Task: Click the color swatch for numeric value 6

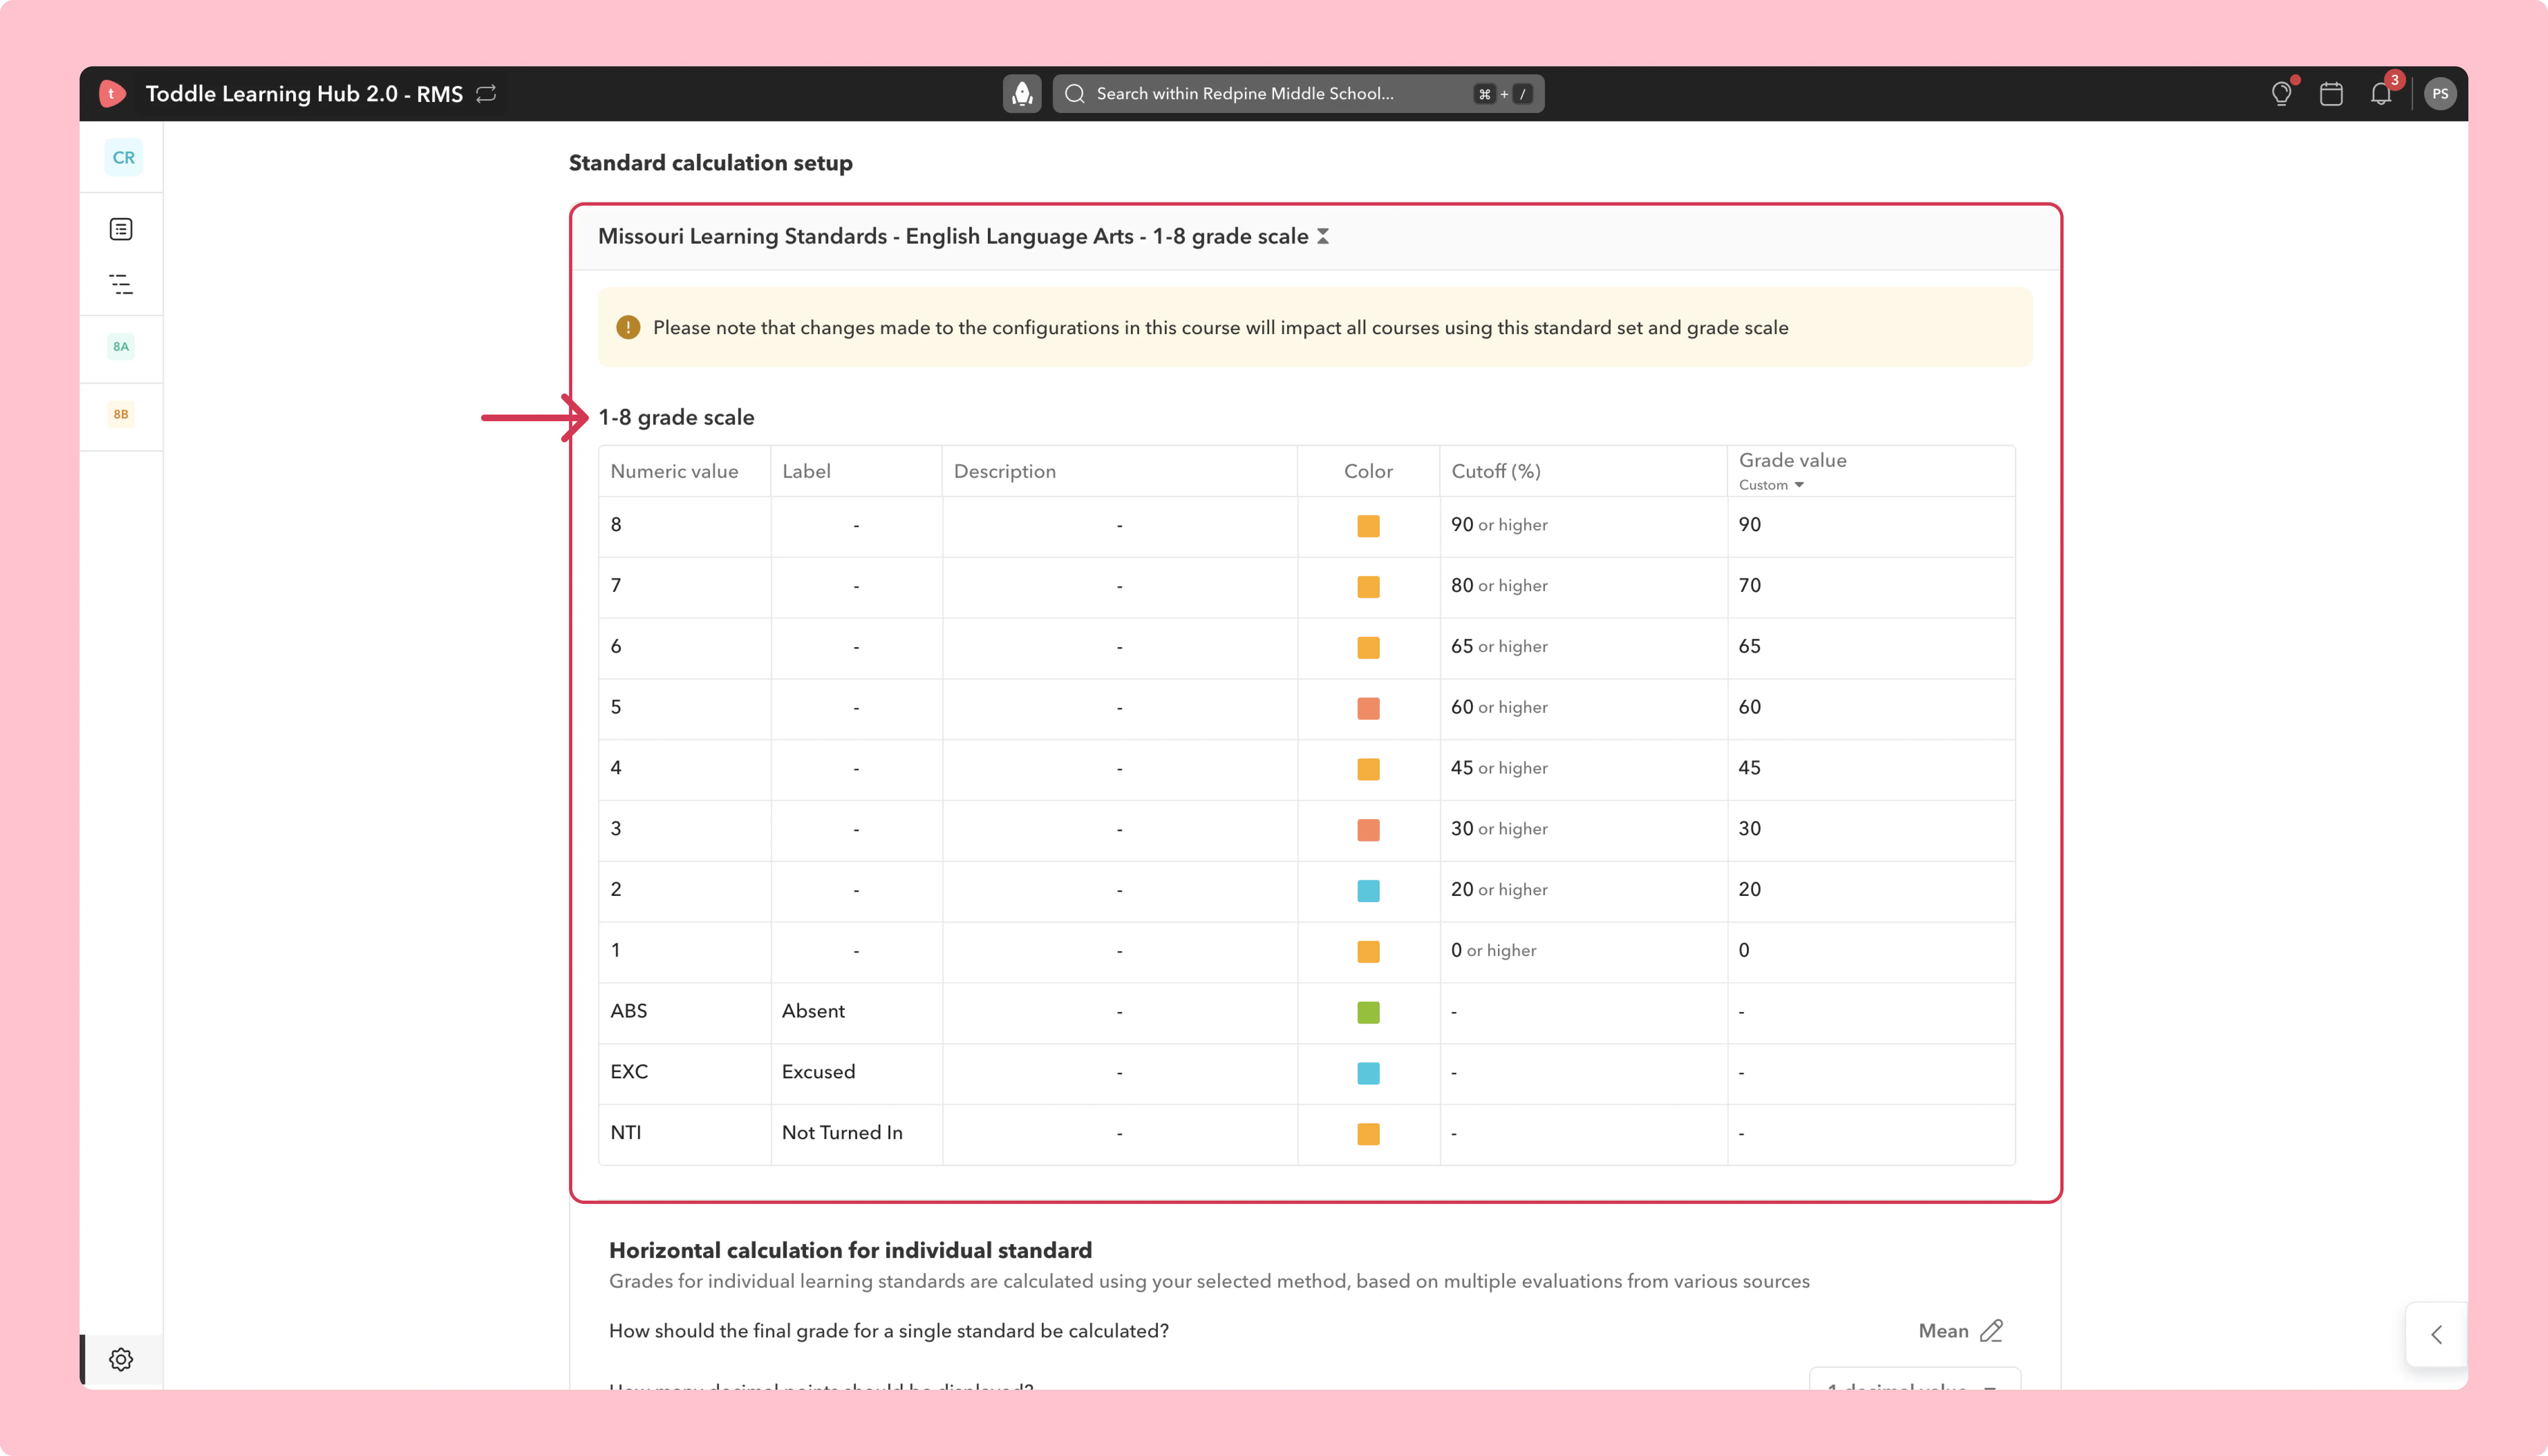Action: (1368, 648)
